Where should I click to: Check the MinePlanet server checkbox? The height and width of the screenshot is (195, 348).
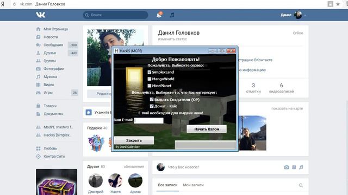tap(150, 86)
